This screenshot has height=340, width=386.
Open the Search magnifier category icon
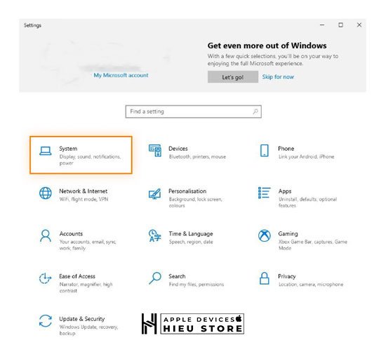155,278
